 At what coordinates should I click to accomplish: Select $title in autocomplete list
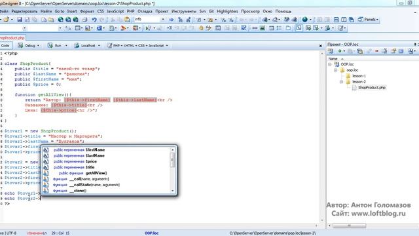[106, 167]
